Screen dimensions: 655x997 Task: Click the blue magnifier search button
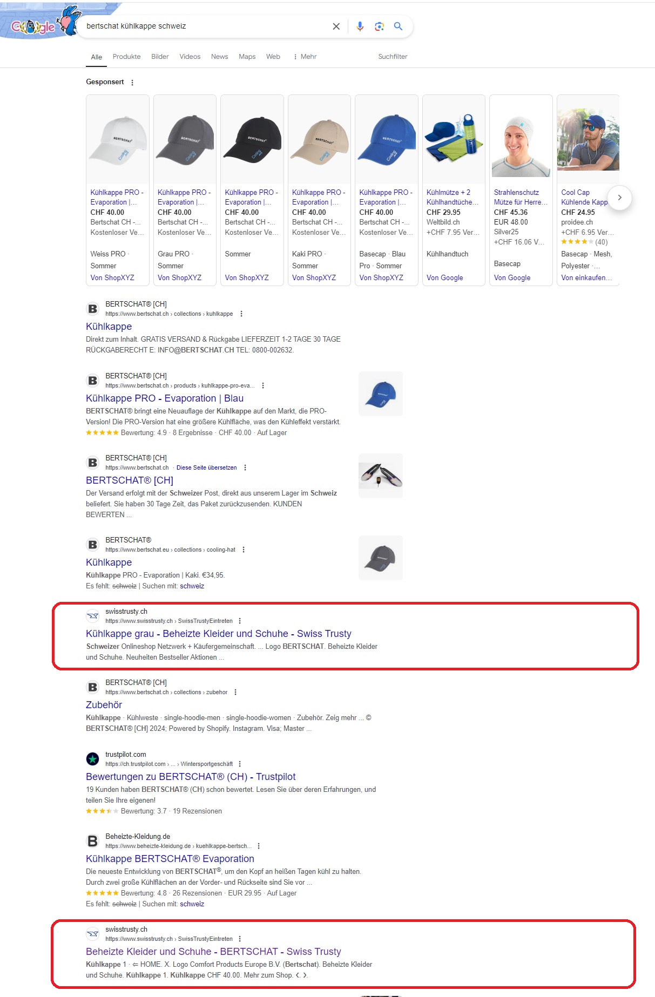pos(399,26)
